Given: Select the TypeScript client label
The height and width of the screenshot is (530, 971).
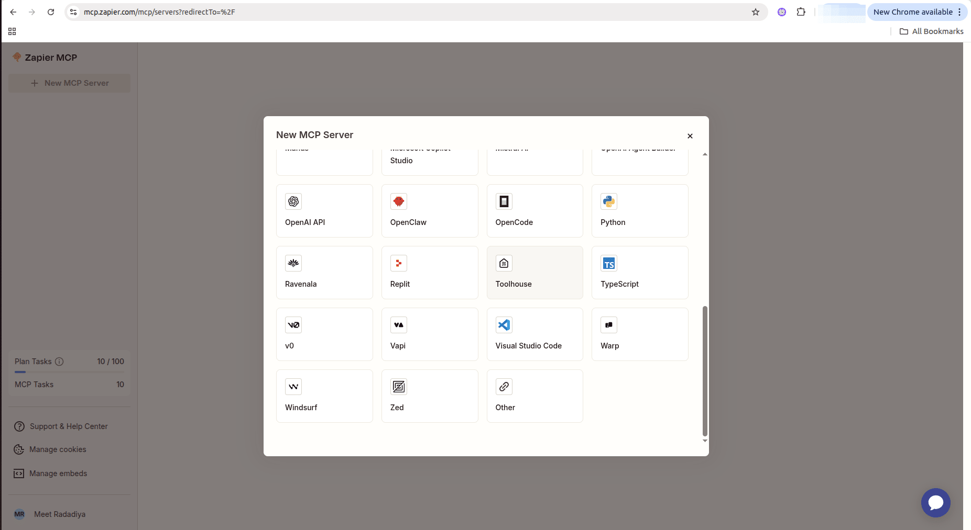Looking at the screenshot, I should (x=620, y=284).
